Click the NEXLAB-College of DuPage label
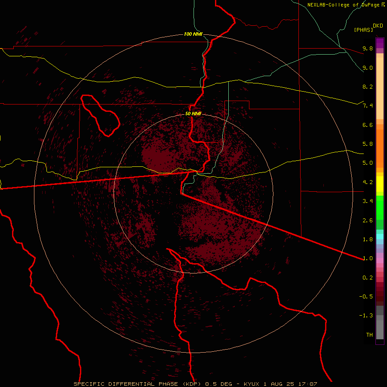Screen dimensions: 387x387 344,5
